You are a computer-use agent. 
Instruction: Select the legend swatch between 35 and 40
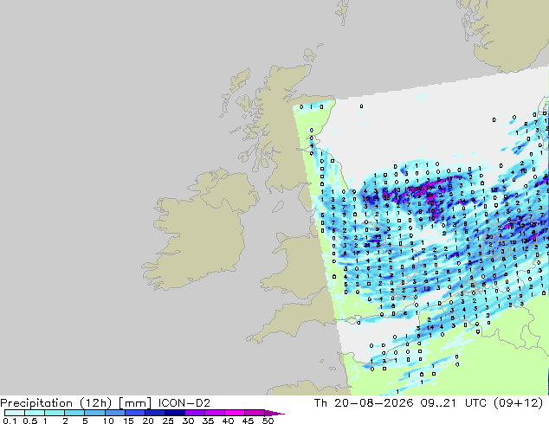pos(215,413)
